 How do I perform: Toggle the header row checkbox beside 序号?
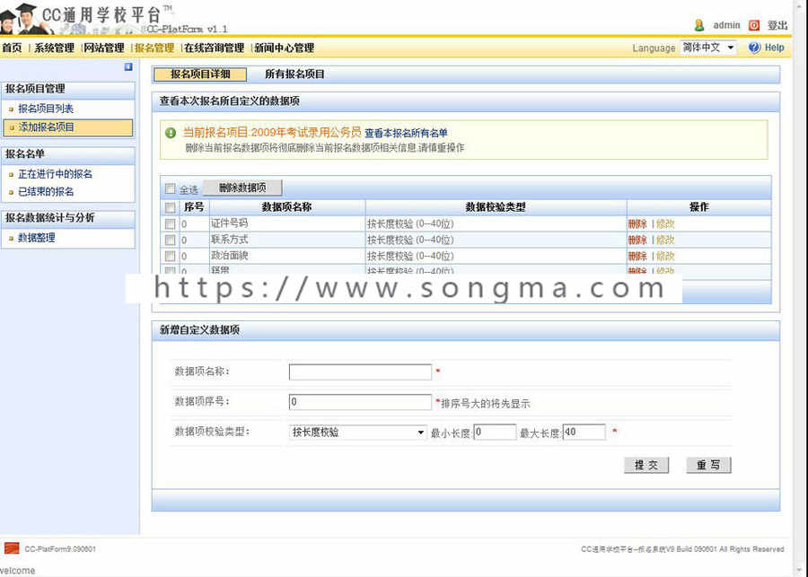pyautogui.click(x=170, y=207)
